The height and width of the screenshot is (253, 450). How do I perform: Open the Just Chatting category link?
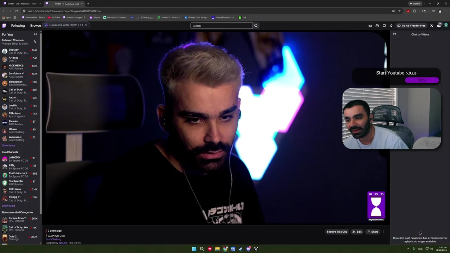pos(53,239)
